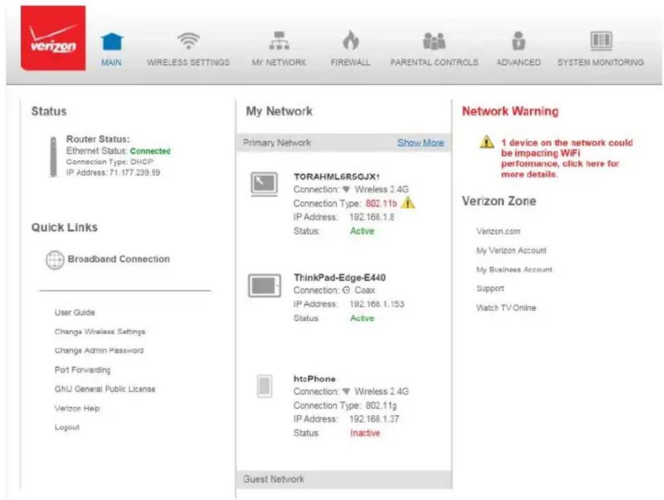The image size is (664, 500).
Task: Click Change Admin Password link
Action: [x=99, y=351]
